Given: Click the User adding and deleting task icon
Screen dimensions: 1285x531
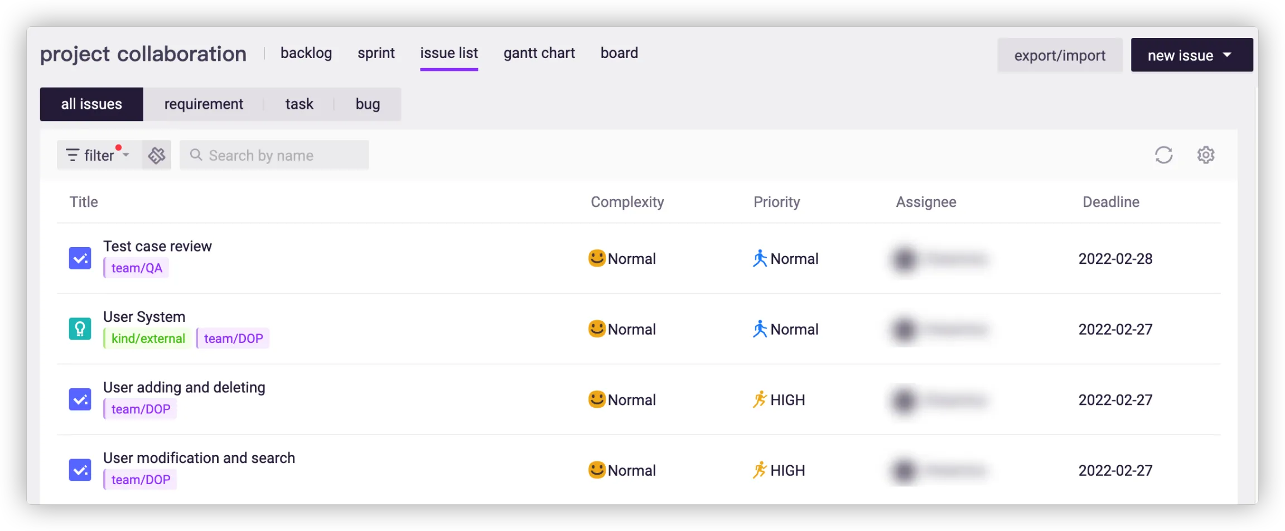Looking at the screenshot, I should click(80, 399).
